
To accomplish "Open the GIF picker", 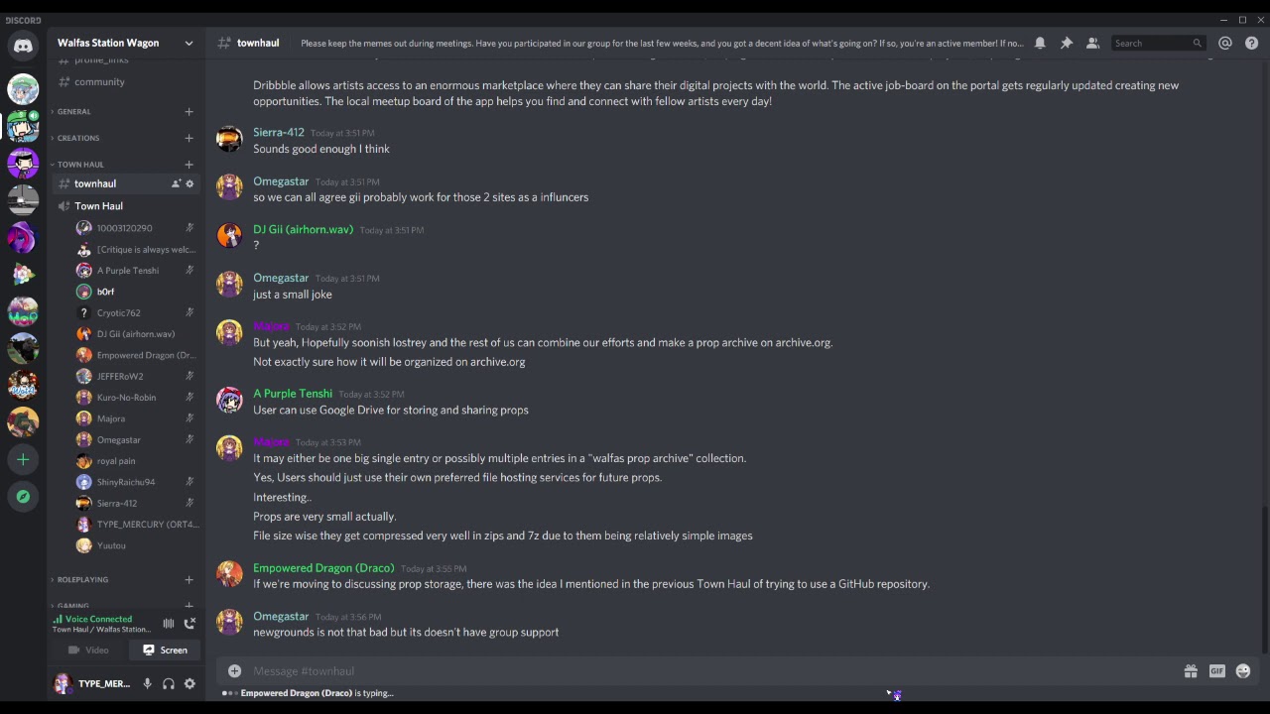I will tap(1216, 671).
